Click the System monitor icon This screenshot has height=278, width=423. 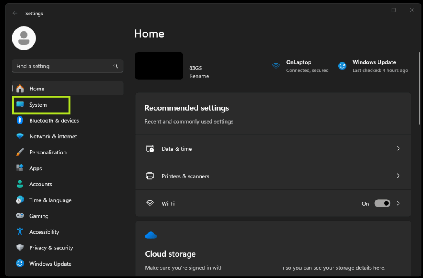[20, 105]
